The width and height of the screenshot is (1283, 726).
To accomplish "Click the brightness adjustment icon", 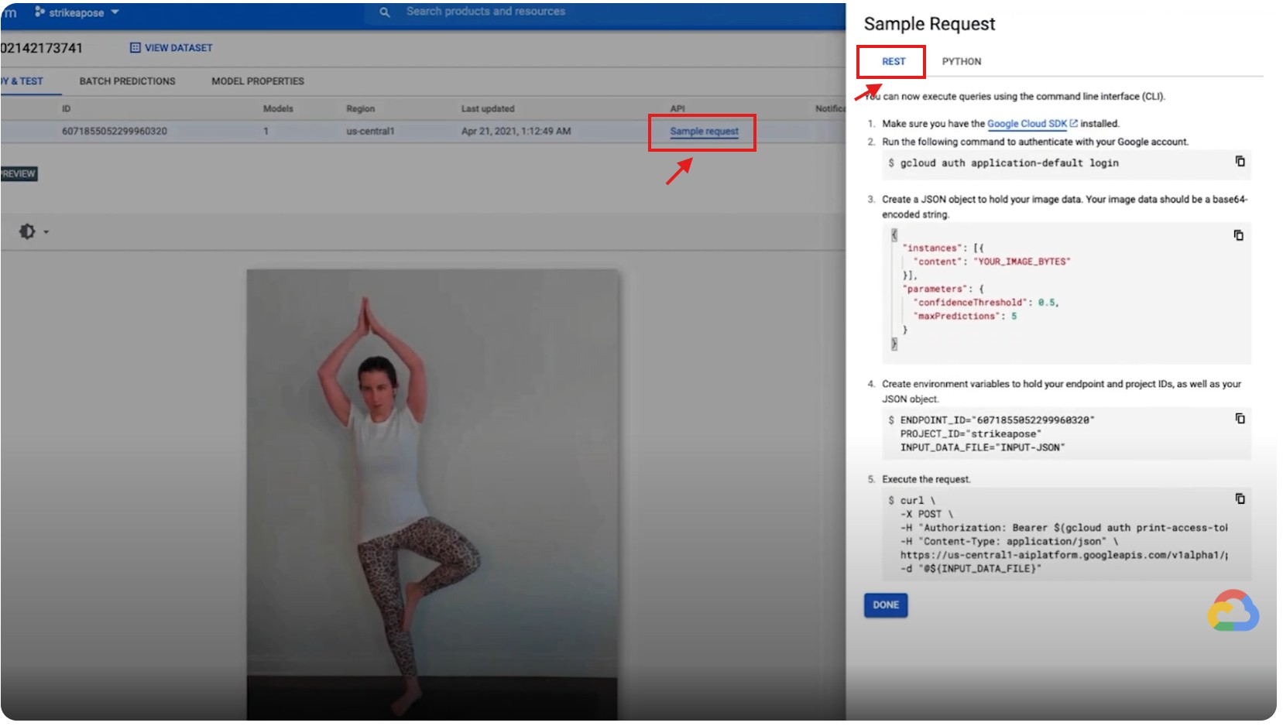I will click(27, 231).
